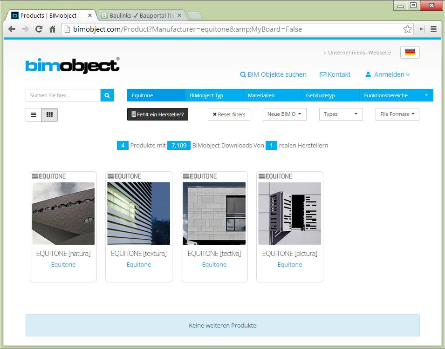Open the BIM Objekte suchen link
Image resolution: width=445 pixels, height=349 pixels.
point(274,74)
